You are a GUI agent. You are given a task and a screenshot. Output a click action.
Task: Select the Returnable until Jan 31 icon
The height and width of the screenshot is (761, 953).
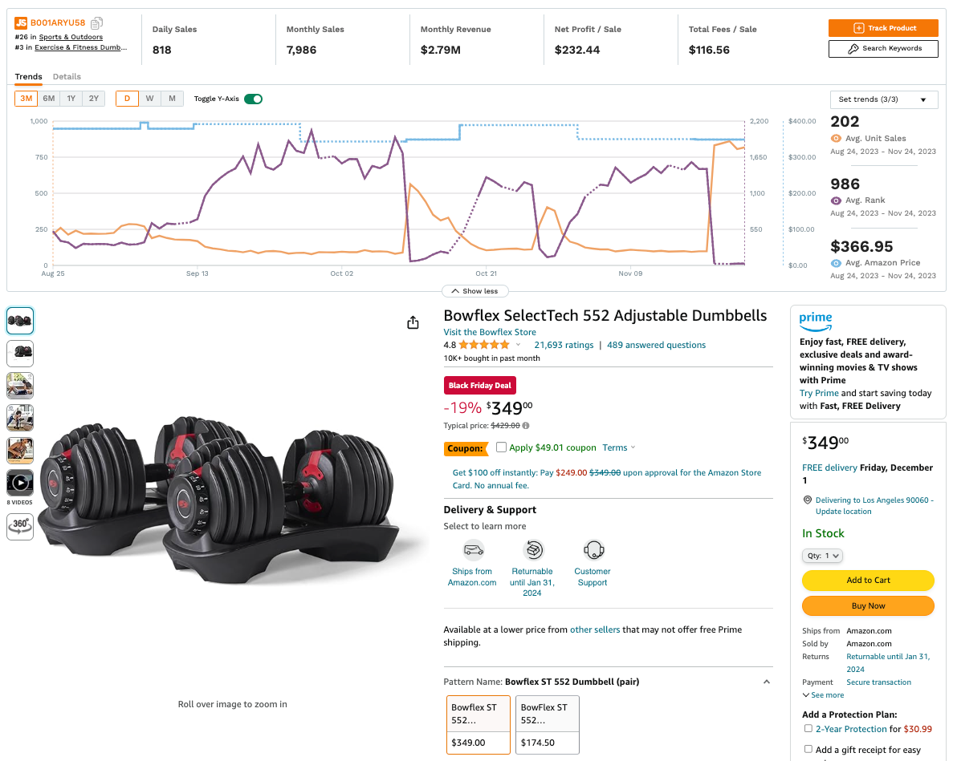(x=533, y=550)
